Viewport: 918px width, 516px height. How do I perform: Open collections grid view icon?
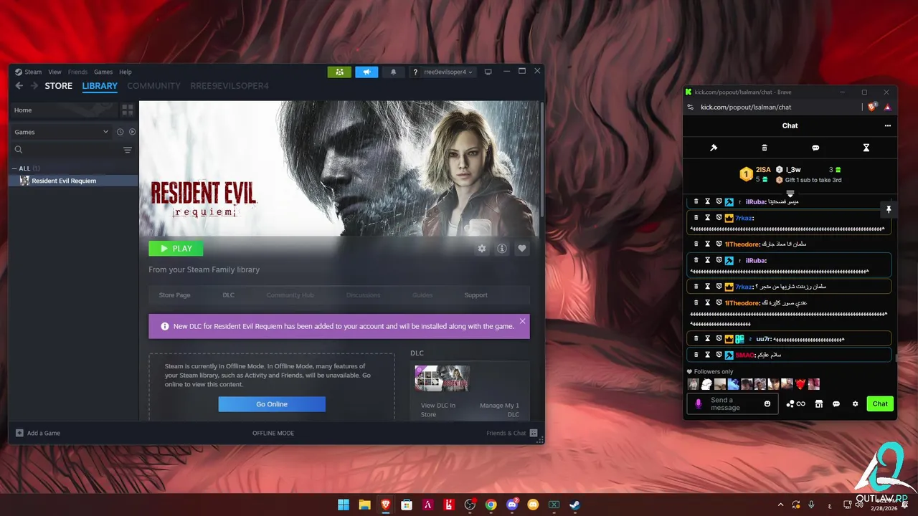point(128,110)
